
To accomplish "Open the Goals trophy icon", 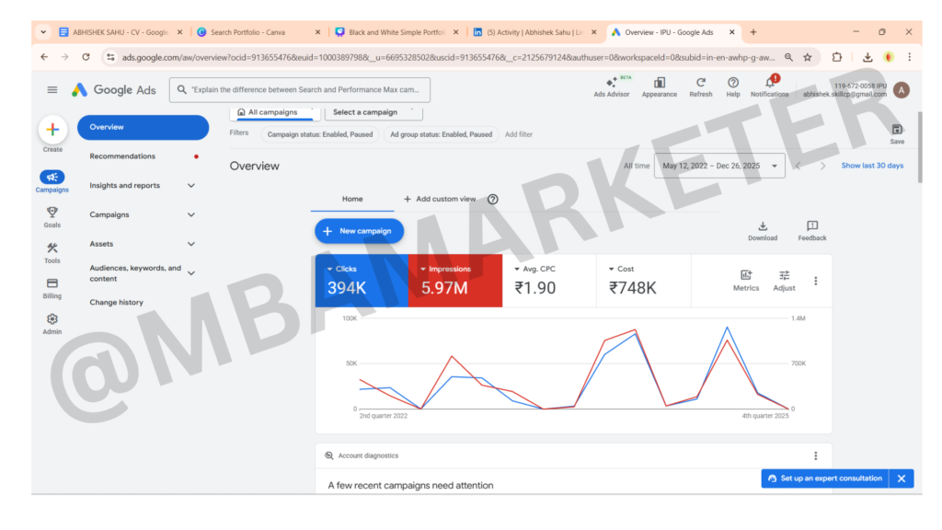I will [x=52, y=213].
